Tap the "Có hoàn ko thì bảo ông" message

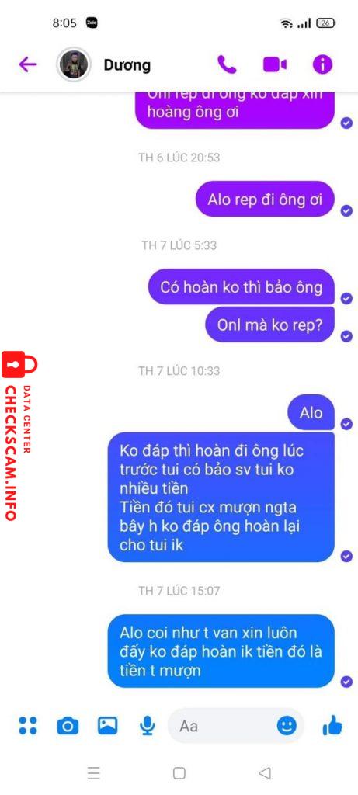pyautogui.click(x=242, y=287)
